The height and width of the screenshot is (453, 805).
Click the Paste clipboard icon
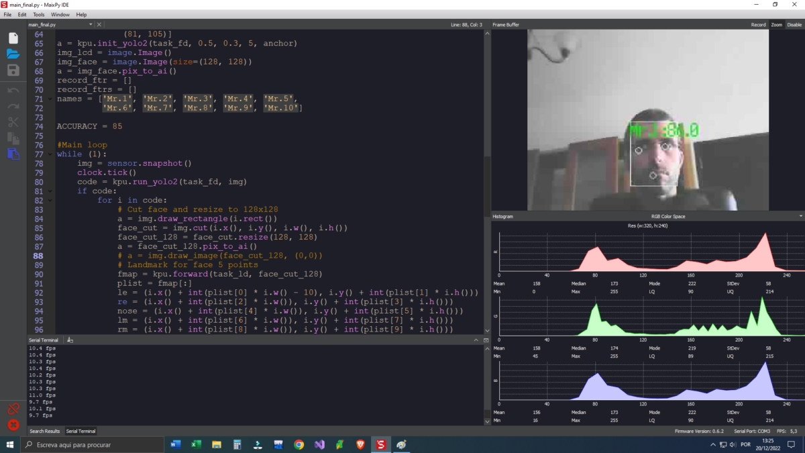[13, 154]
